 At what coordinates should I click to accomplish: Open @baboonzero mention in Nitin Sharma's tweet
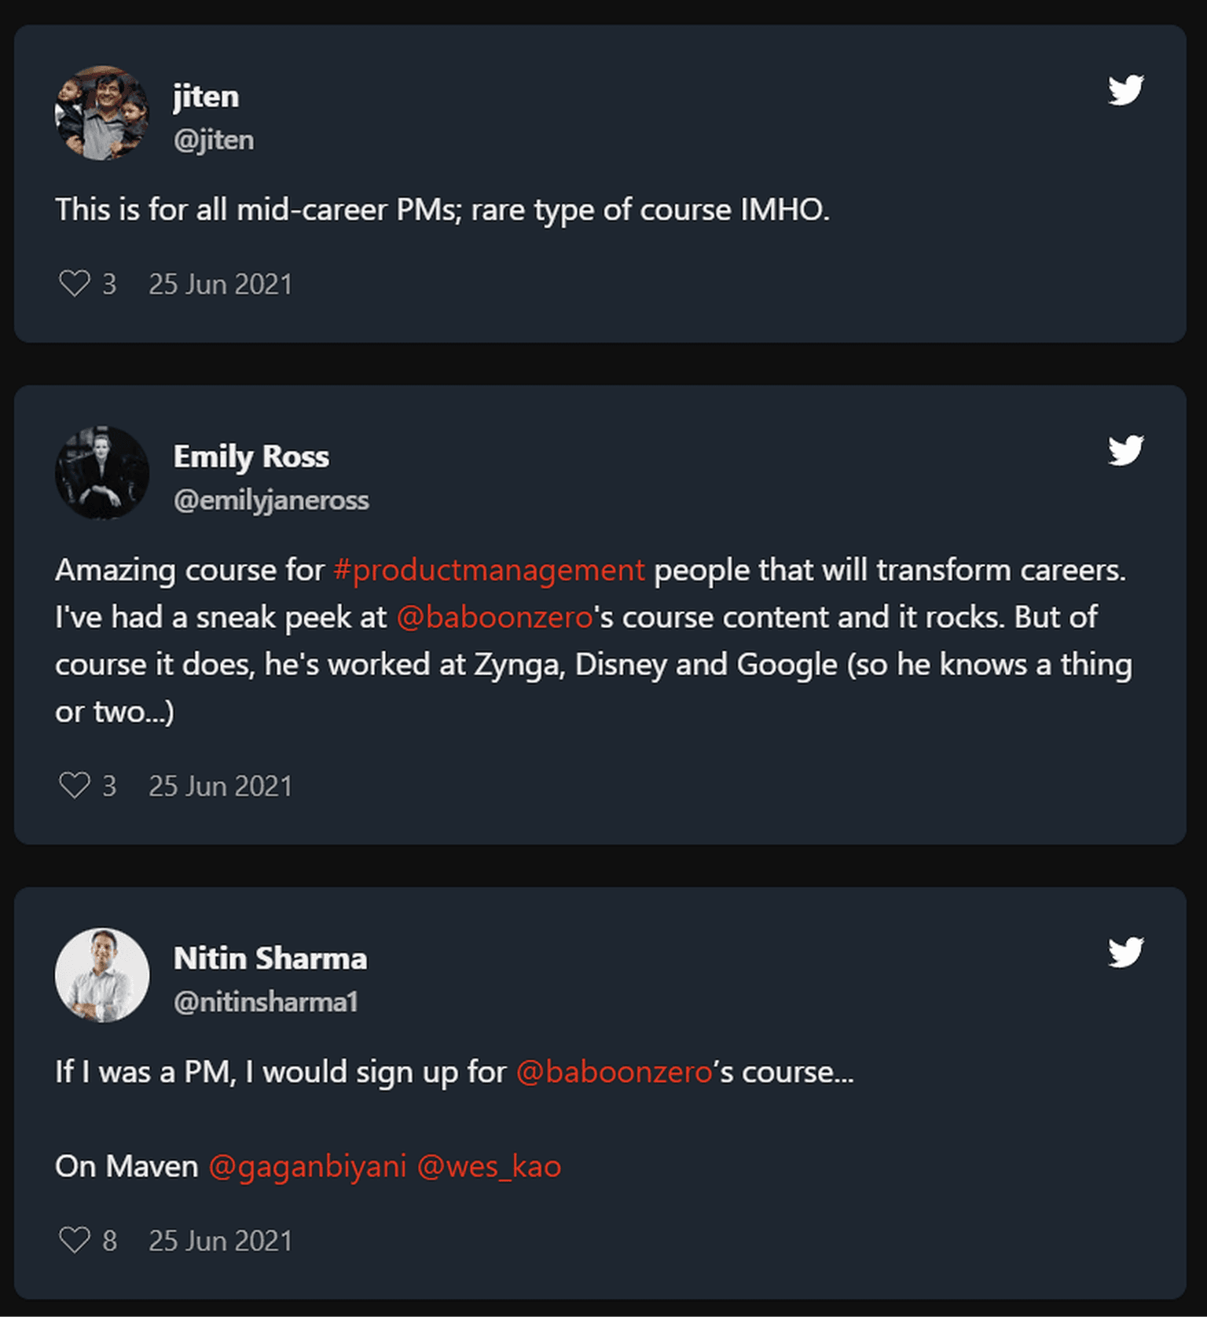click(614, 1073)
